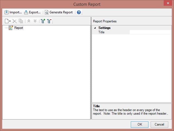
Task: Click the OK button
Action: coord(139,124)
